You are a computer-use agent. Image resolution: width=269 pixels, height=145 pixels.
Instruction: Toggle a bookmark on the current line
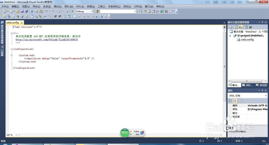coord(75,16)
